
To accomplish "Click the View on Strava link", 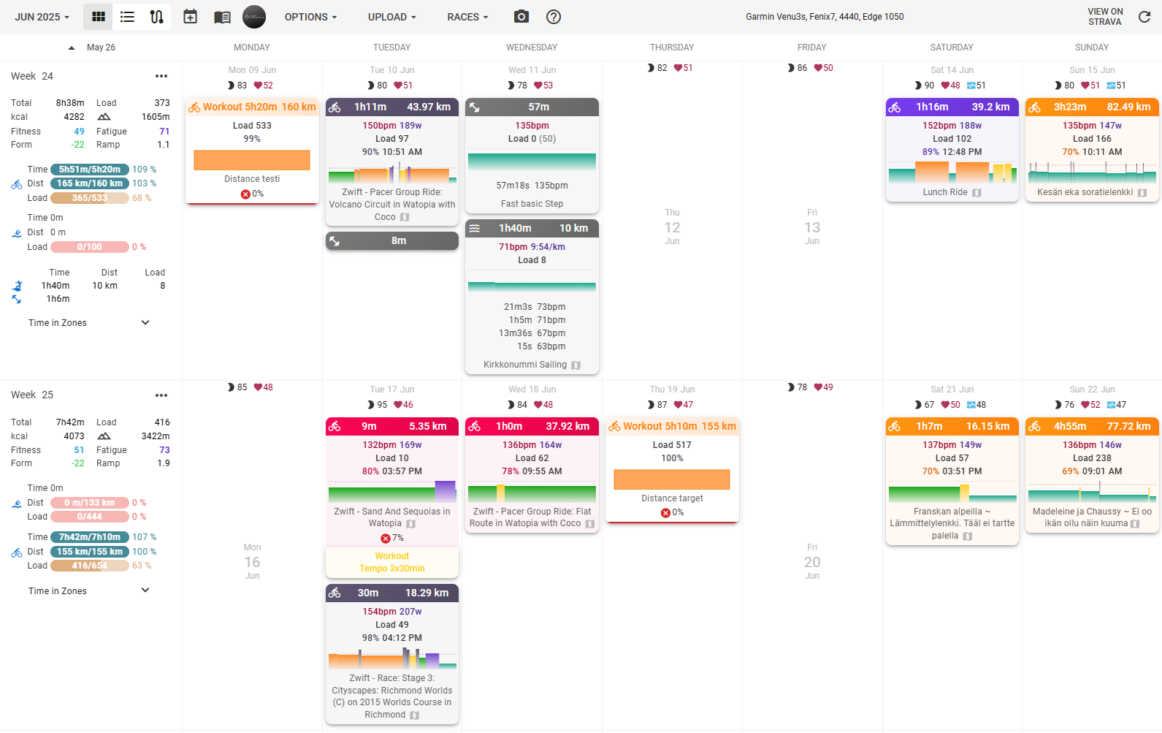I will coord(1105,17).
